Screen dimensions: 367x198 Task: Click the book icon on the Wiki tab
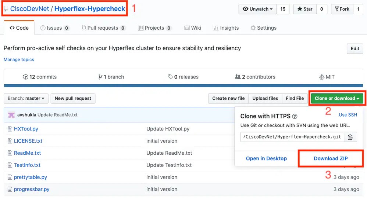point(187,28)
